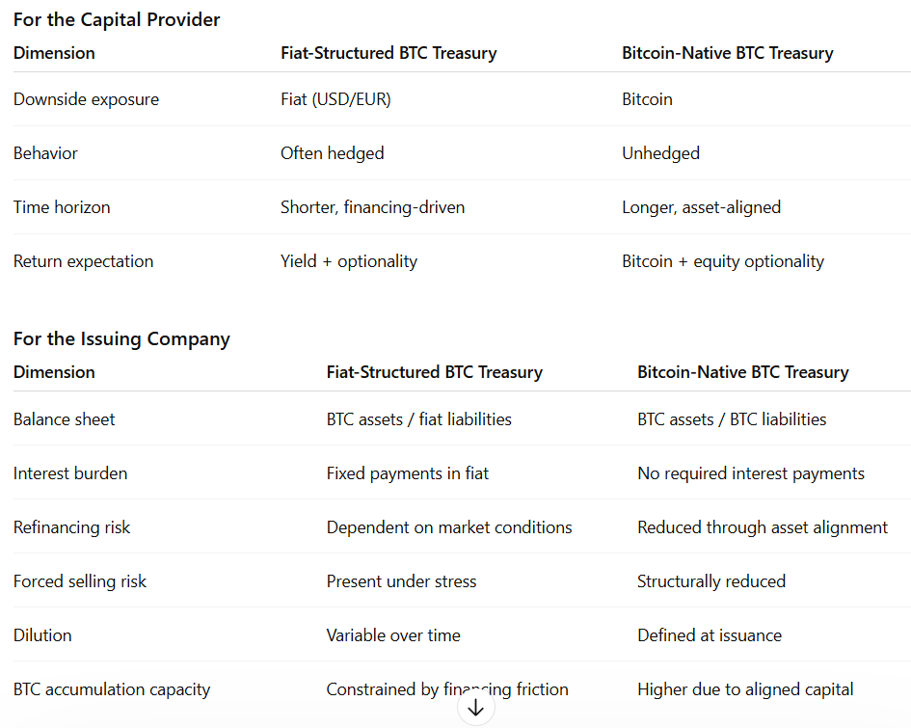Click the 'Refinancing risk' row label
The width and height of the screenshot is (911, 728).
(71, 527)
